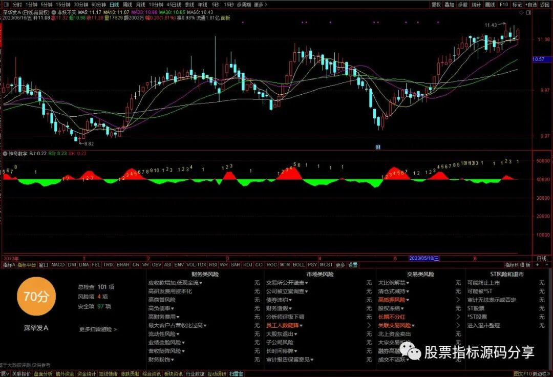
Task: Click the round icon before 丰妖不买
Action: [x=54, y=12]
